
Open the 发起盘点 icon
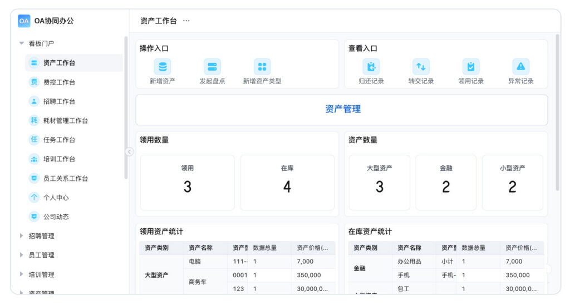[x=212, y=67]
